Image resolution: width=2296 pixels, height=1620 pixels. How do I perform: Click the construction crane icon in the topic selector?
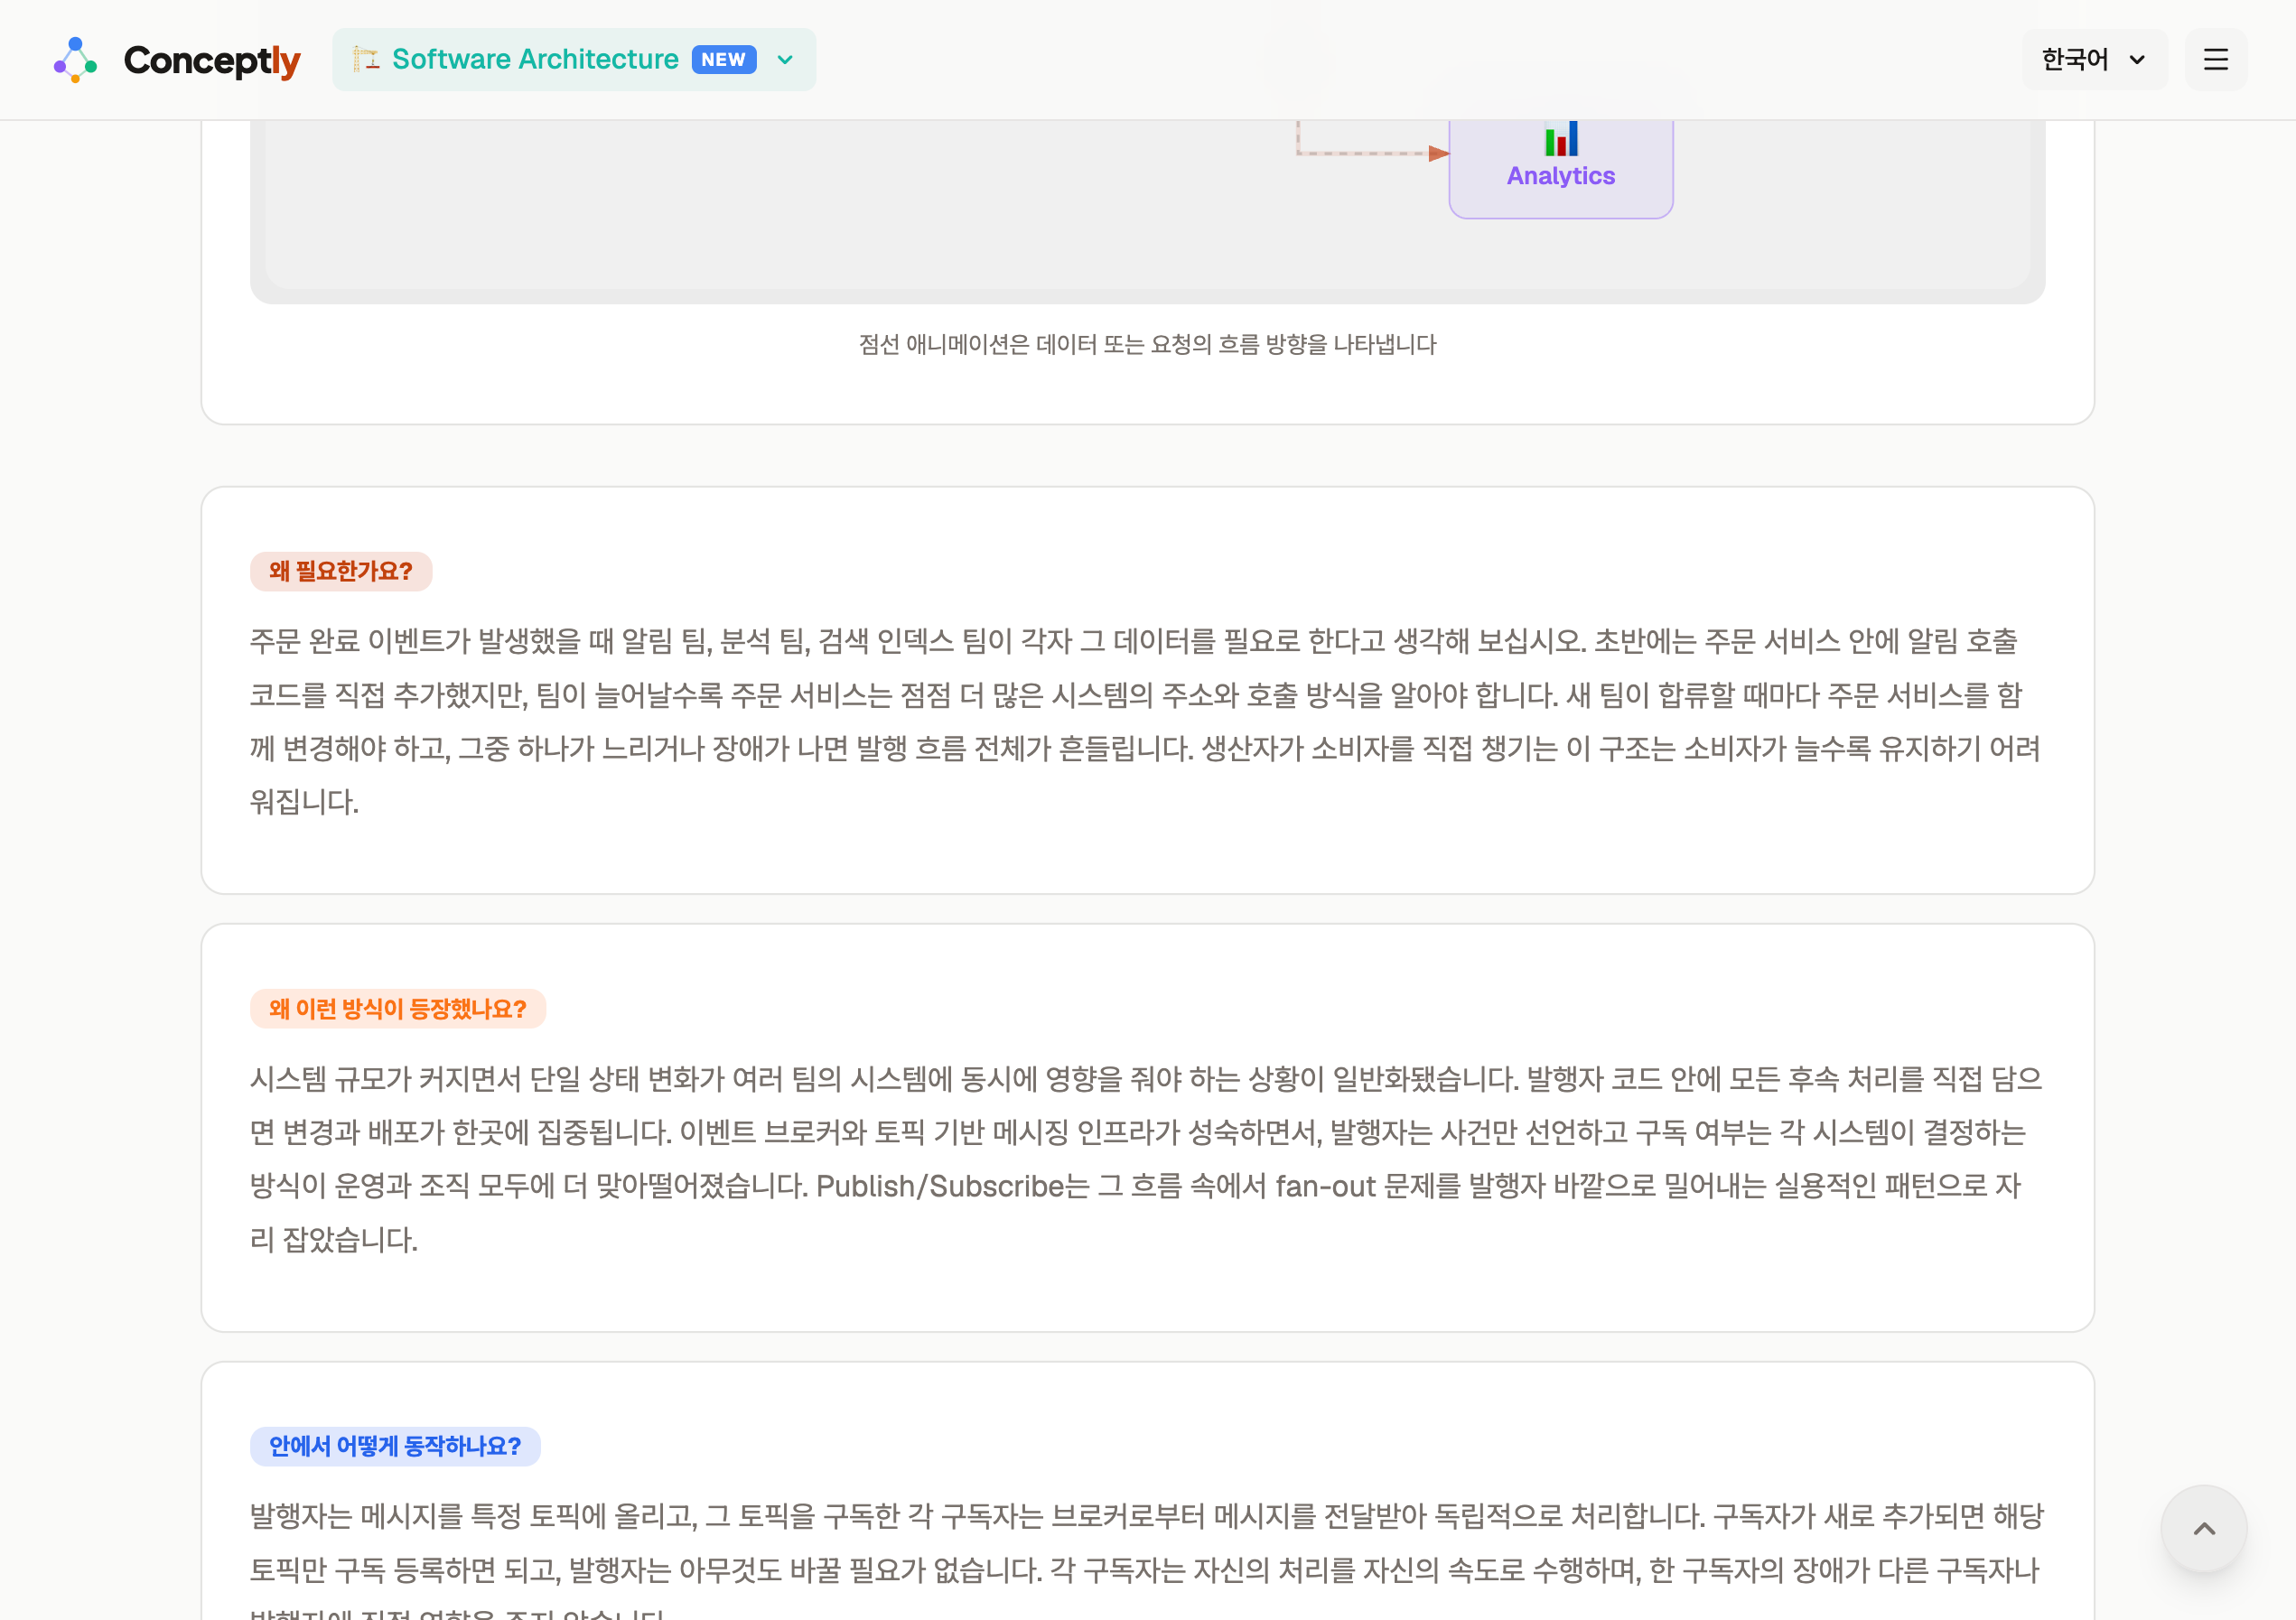coord(366,60)
